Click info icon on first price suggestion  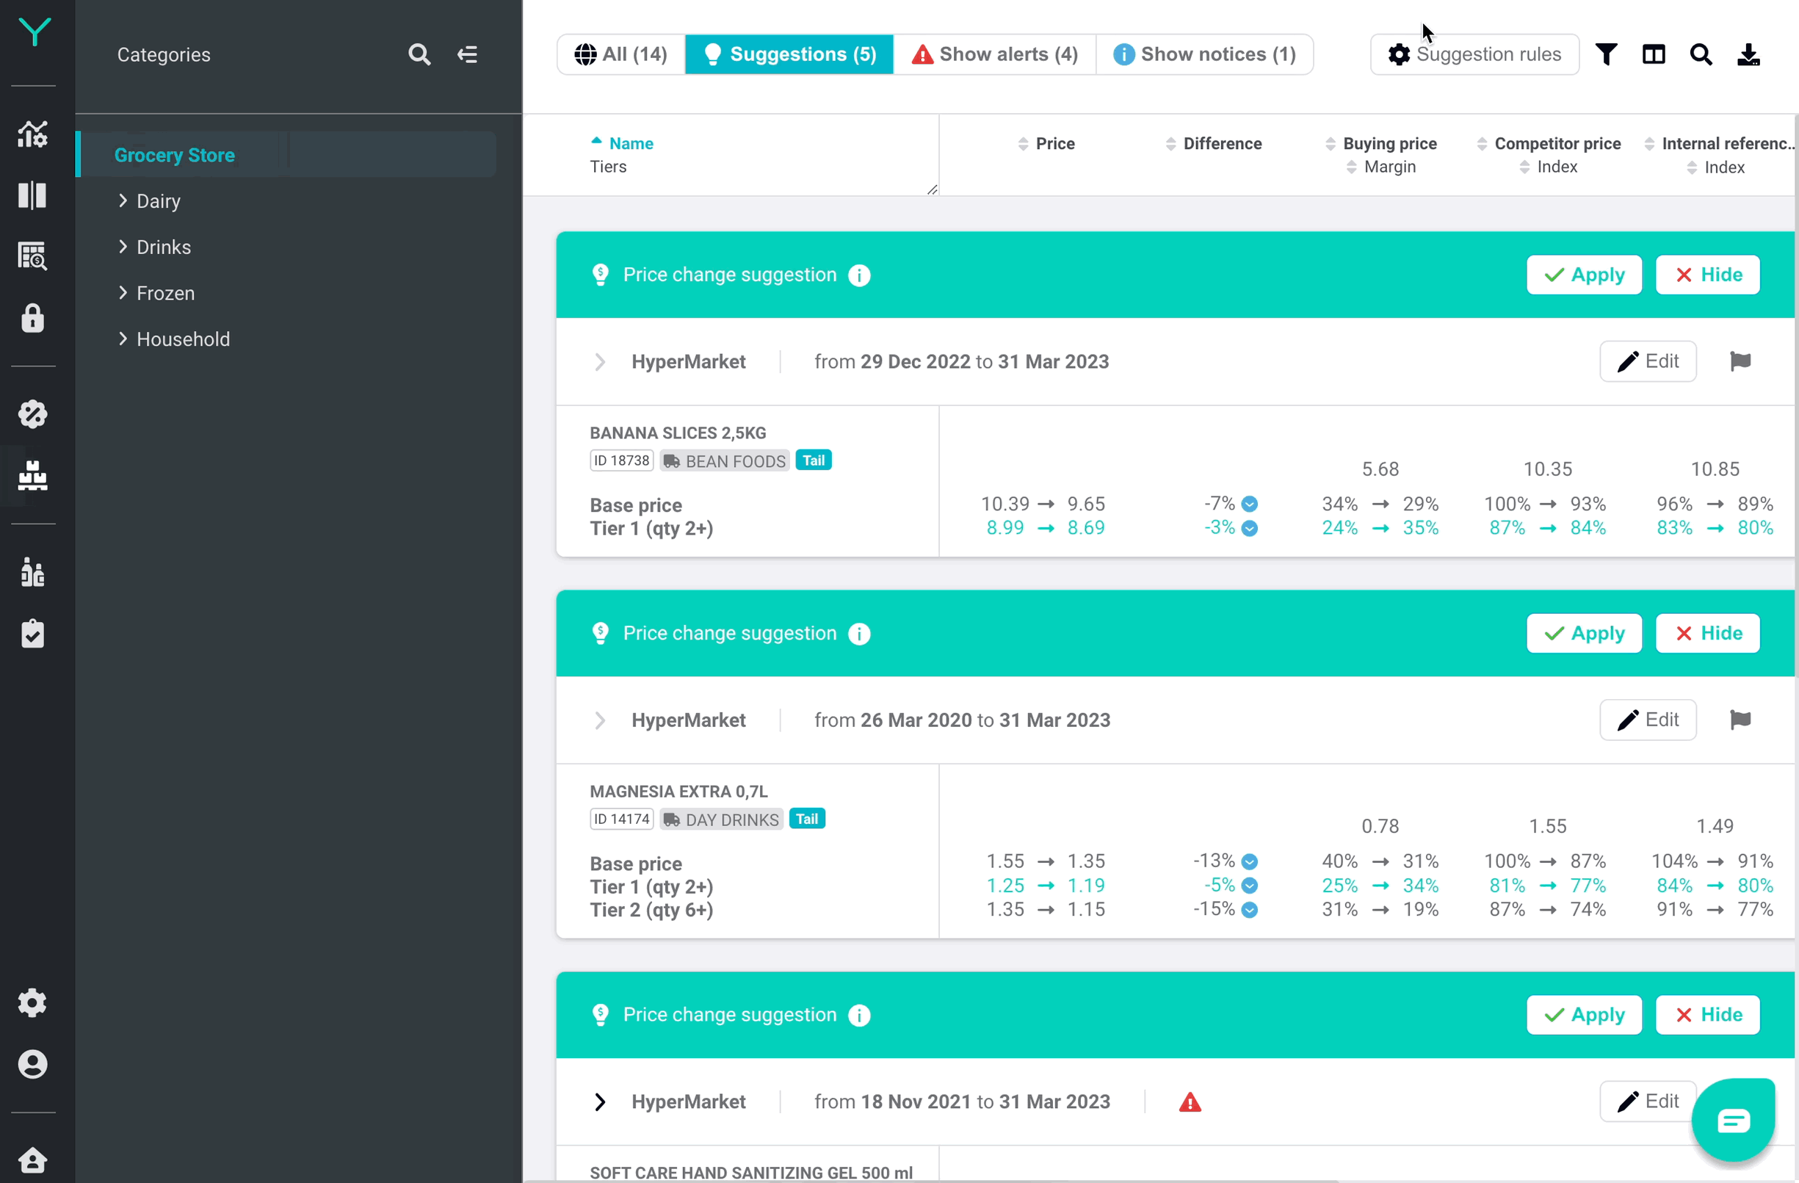click(x=859, y=275)
